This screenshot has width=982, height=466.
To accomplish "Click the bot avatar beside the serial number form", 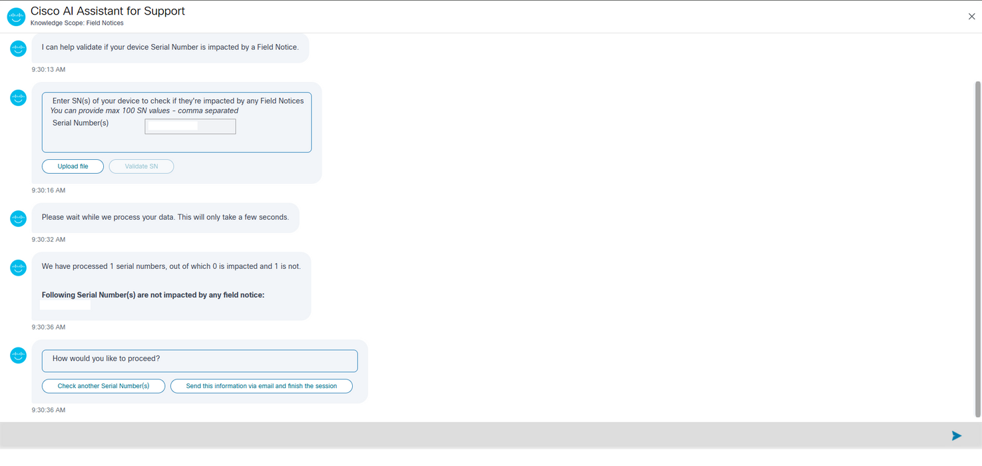I will pyautogui.click(x=18, y=98).
